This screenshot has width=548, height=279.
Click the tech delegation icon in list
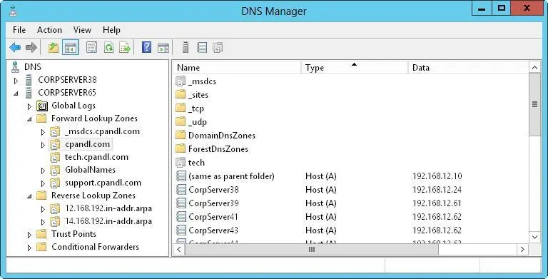click(x=181, y=163)
